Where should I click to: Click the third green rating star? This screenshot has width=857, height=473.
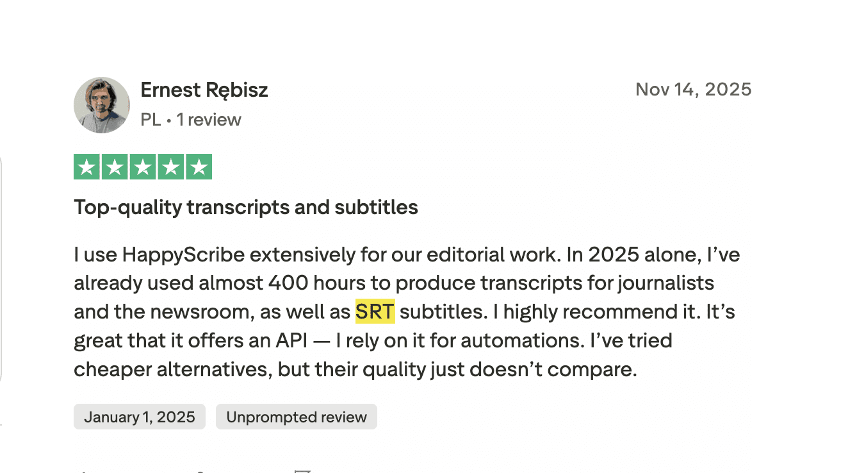coord(143,167)
